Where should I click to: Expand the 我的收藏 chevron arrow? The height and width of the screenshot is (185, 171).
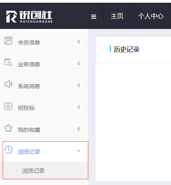pyautogui.click(x=79, y=129)
